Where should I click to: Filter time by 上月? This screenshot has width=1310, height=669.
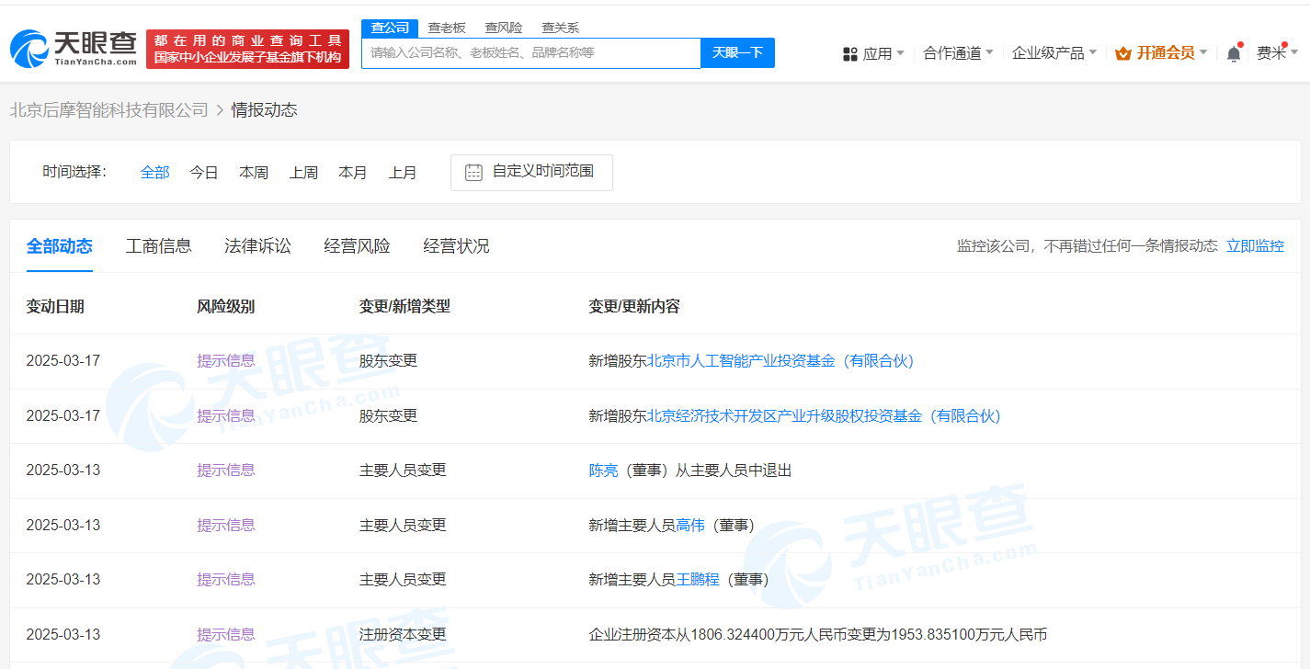click(x=403, y=172)
